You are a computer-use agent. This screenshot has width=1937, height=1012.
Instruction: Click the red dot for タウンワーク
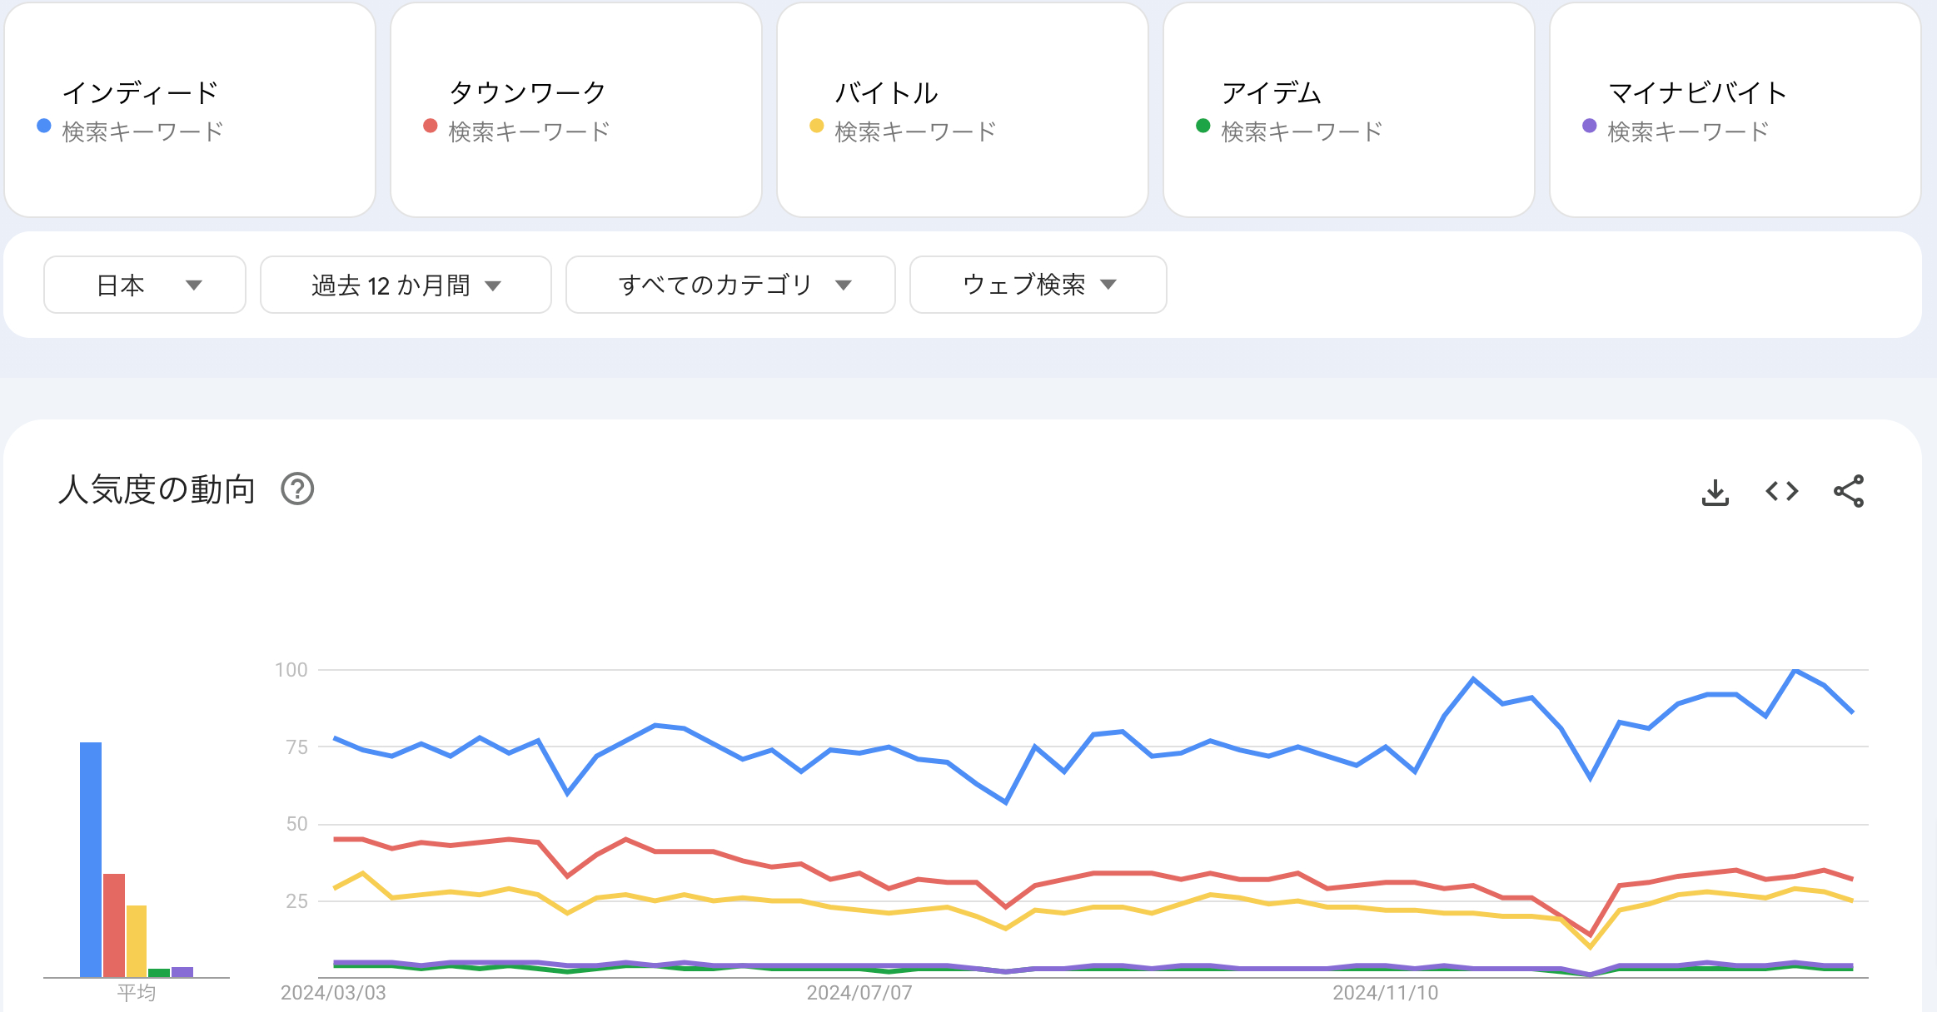(430, 126)
